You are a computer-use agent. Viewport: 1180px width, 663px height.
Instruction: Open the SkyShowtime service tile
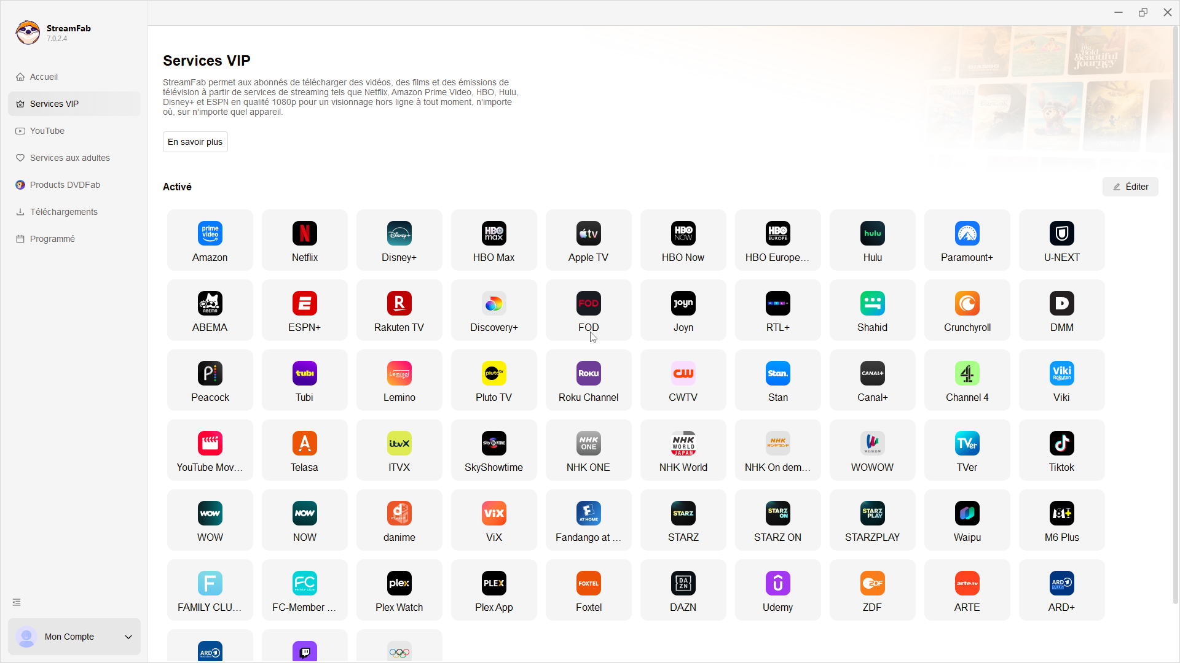pos(494,450)
